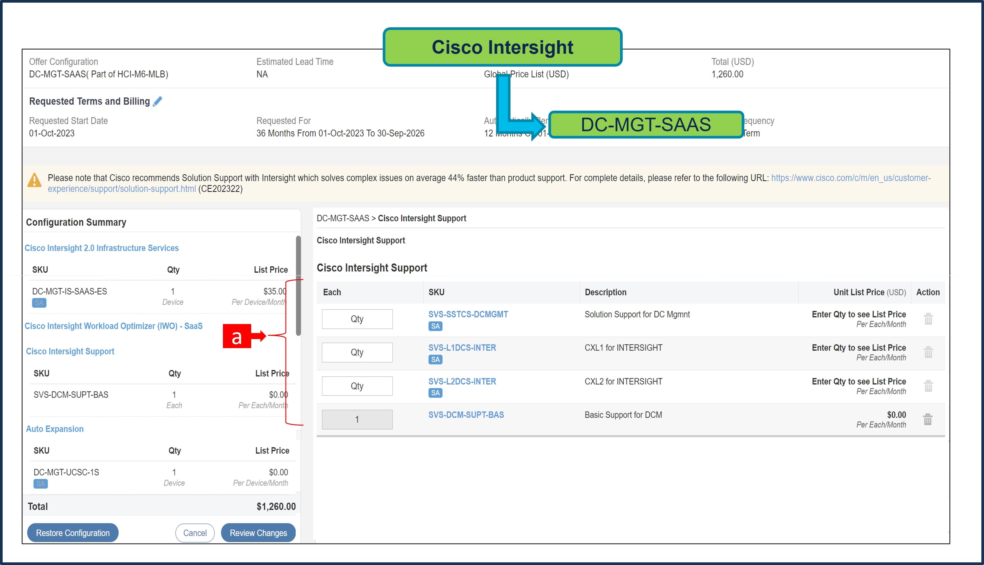Image resolution: width=984 pixels, height=565 pixels.
Task: Click Qty field for SVS-SSTCS-DCMGMT
Action: coord(357,319)
